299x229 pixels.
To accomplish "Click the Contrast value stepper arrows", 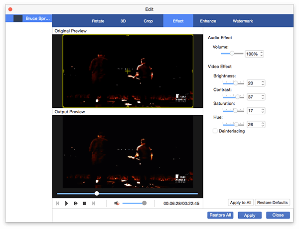I will 263,97.
